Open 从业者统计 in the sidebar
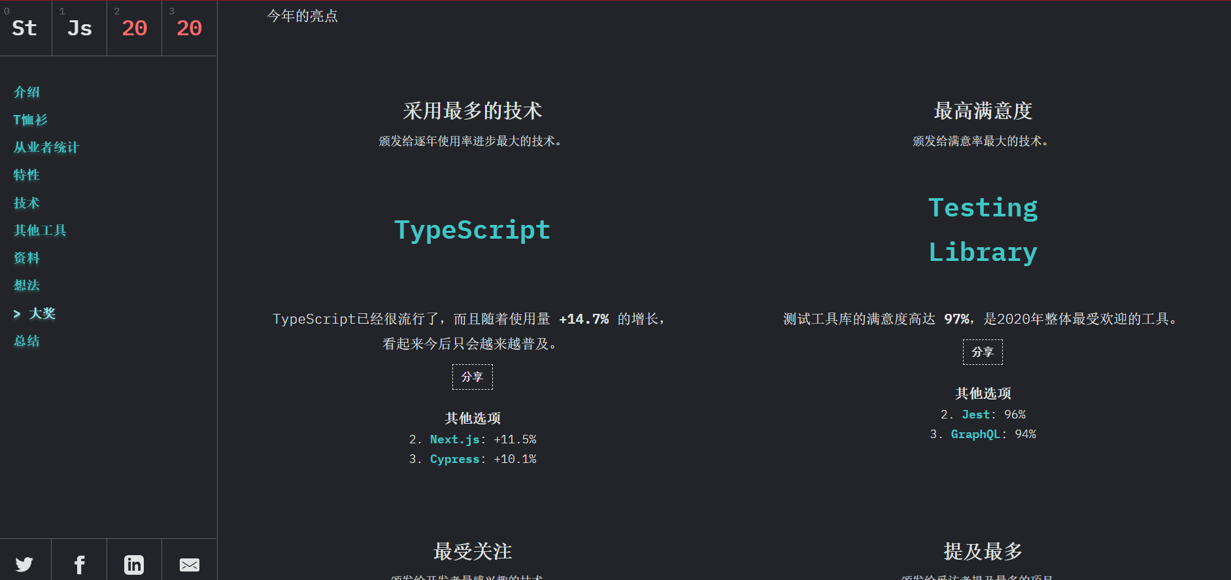Screen dimensions: 1231x580 click(x=46, y=147)
